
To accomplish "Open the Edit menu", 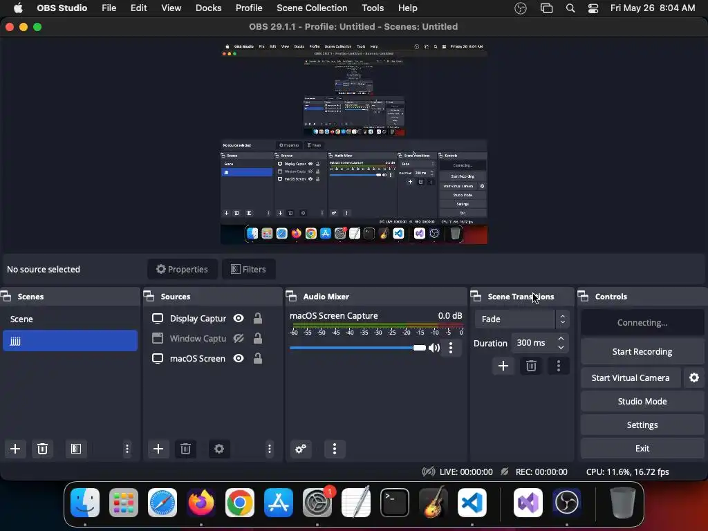I will click(x=138, y=8).
